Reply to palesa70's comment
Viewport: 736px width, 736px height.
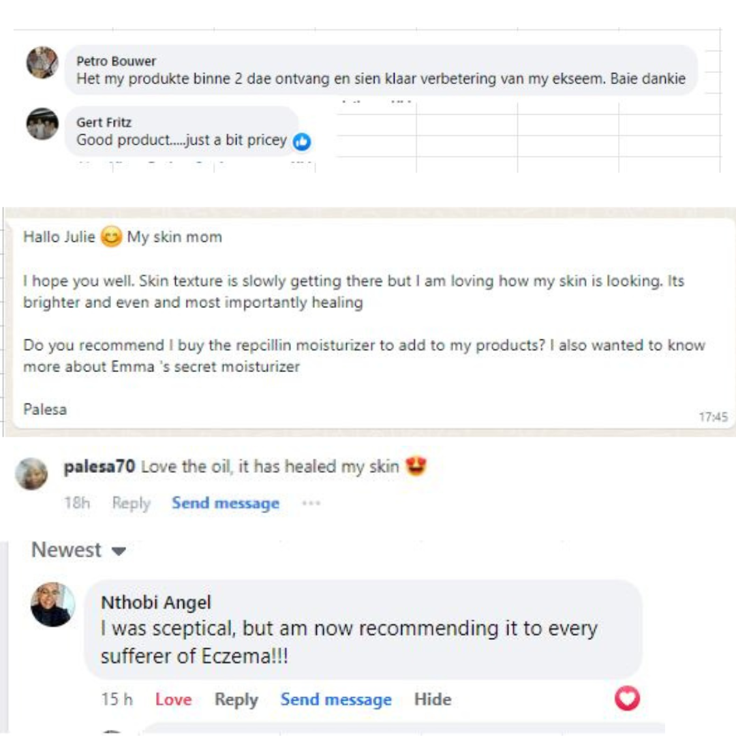[131, 503]
